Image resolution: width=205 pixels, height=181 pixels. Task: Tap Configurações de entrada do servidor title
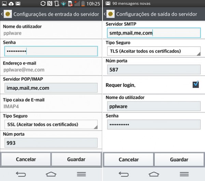[x=56, y=14]
